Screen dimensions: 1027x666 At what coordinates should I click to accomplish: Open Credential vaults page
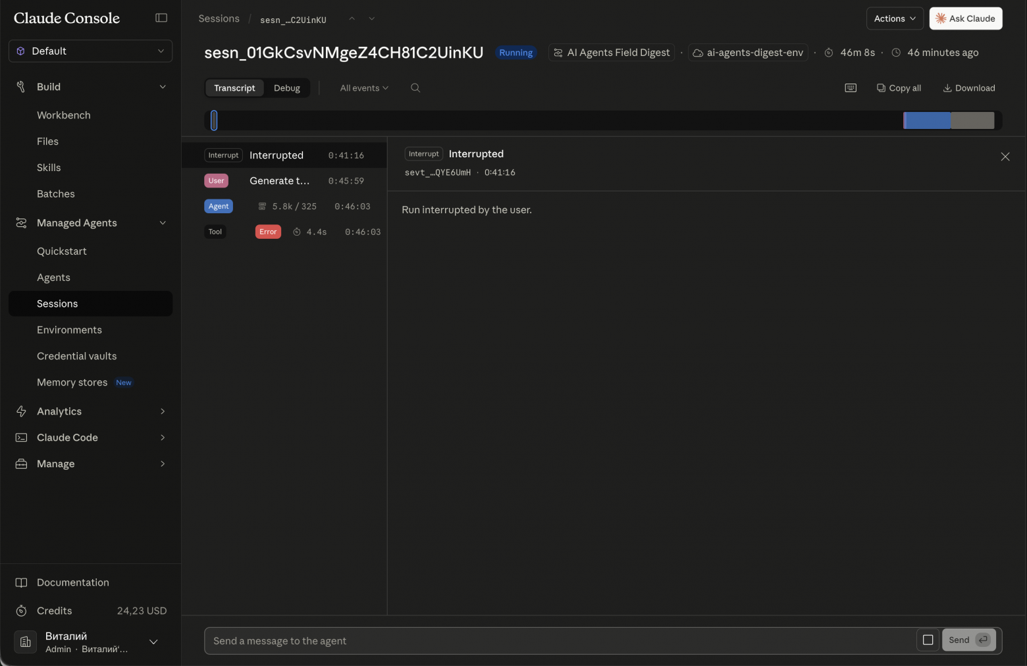[76, 356]
